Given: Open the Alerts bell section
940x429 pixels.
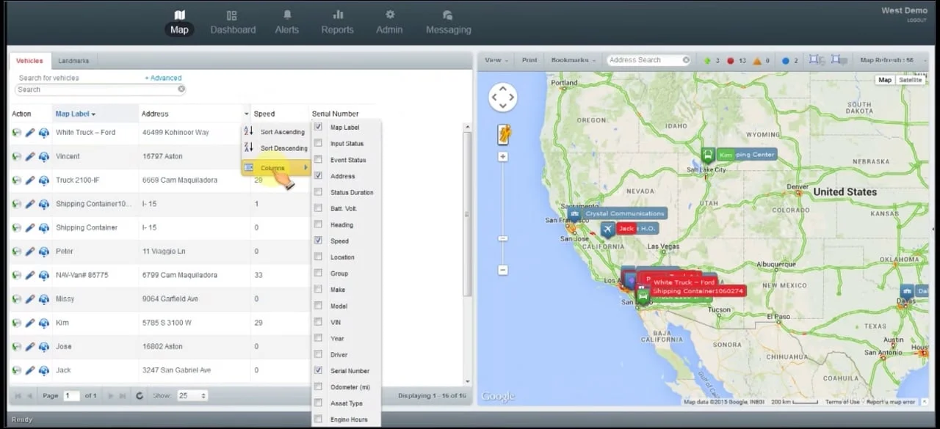Looking at the screenshot, I should coord(286,22).
